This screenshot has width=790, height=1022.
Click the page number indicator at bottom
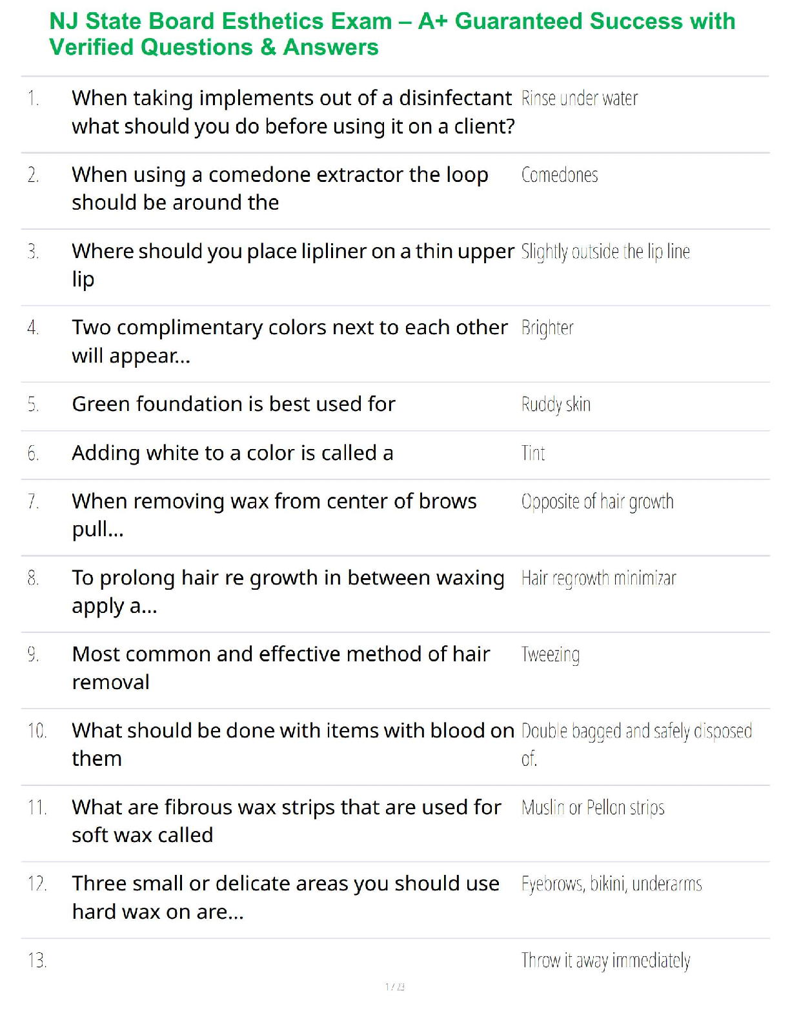tap(394, 987)
